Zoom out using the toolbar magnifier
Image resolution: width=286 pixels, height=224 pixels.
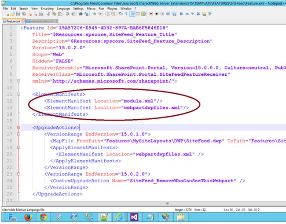[100, 14]
